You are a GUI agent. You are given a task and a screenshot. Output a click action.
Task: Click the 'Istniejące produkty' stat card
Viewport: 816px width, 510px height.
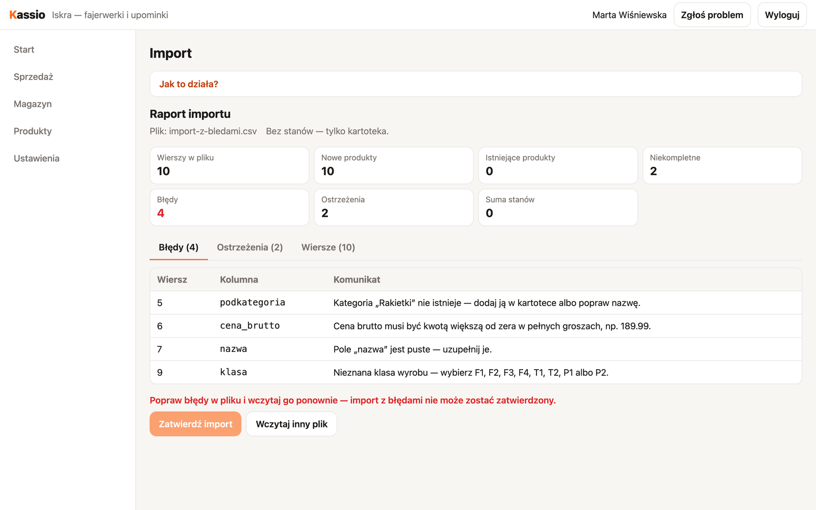click(558, 165)
